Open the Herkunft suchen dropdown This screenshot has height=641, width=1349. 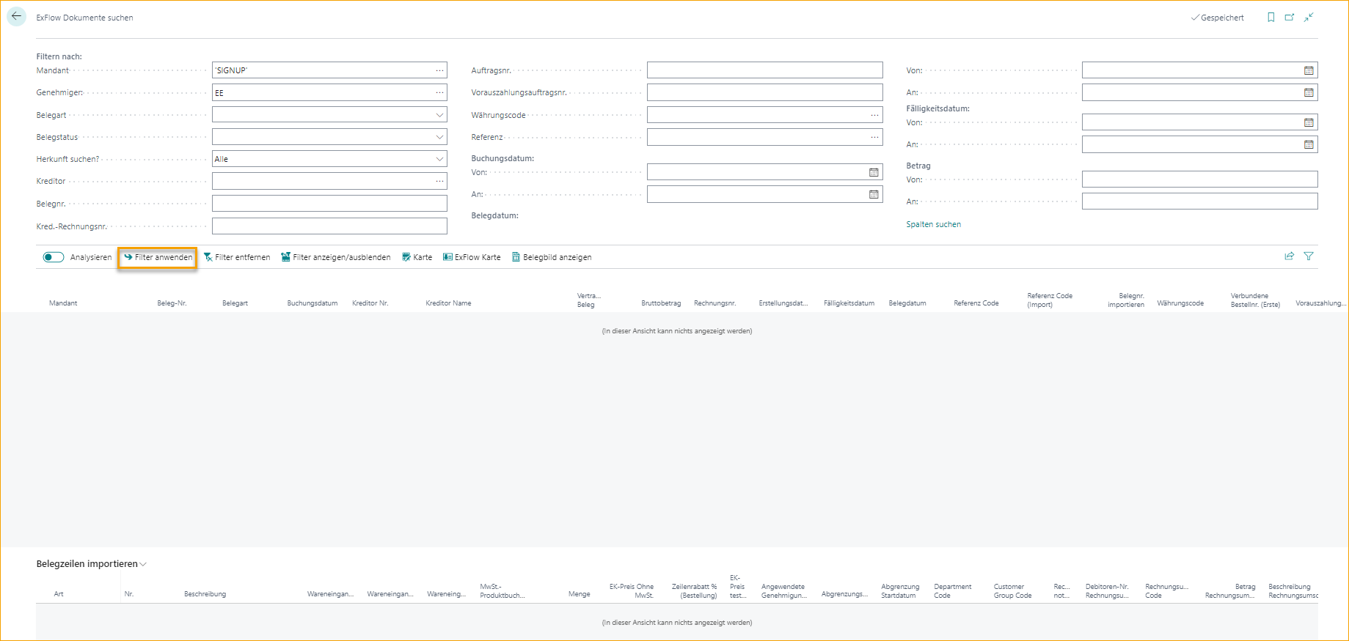click(439, 159)
